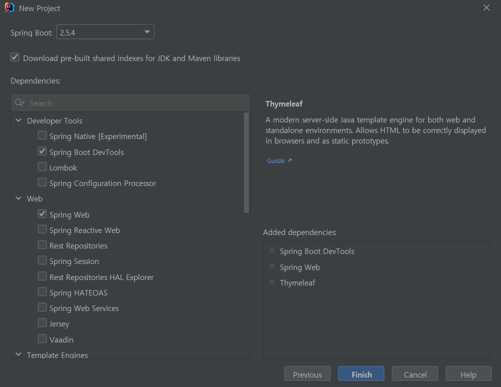This screenshot has width=501, height=387.
Task: Open the Spring Boot version dropdown
Action: [105, 32]
